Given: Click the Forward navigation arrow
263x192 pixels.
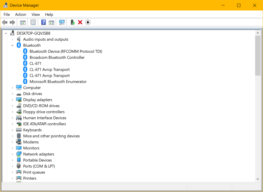Looking at the screenshot, I should click(12, 22).
